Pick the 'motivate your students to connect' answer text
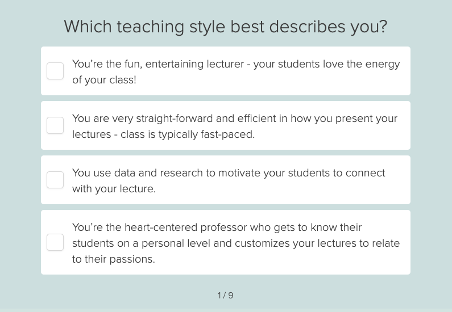The width and height of the screenshot is (452, 312). 229,180
